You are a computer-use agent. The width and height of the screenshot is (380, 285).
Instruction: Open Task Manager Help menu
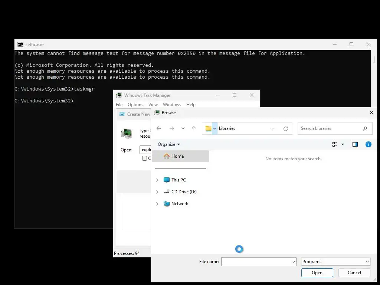click(x=191, y=105)
